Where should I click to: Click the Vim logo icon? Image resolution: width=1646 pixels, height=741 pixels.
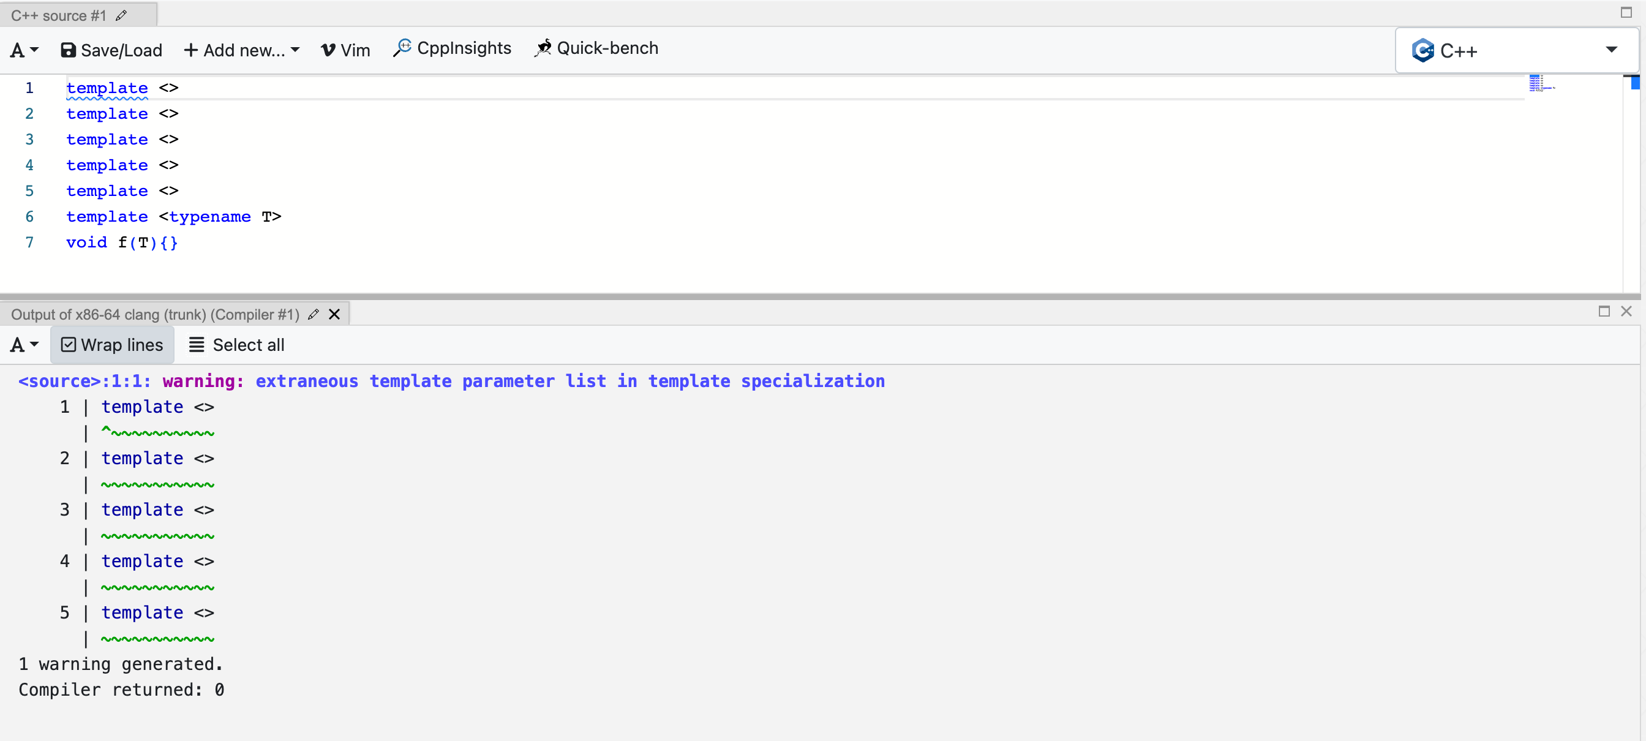(x=328, y=50)
